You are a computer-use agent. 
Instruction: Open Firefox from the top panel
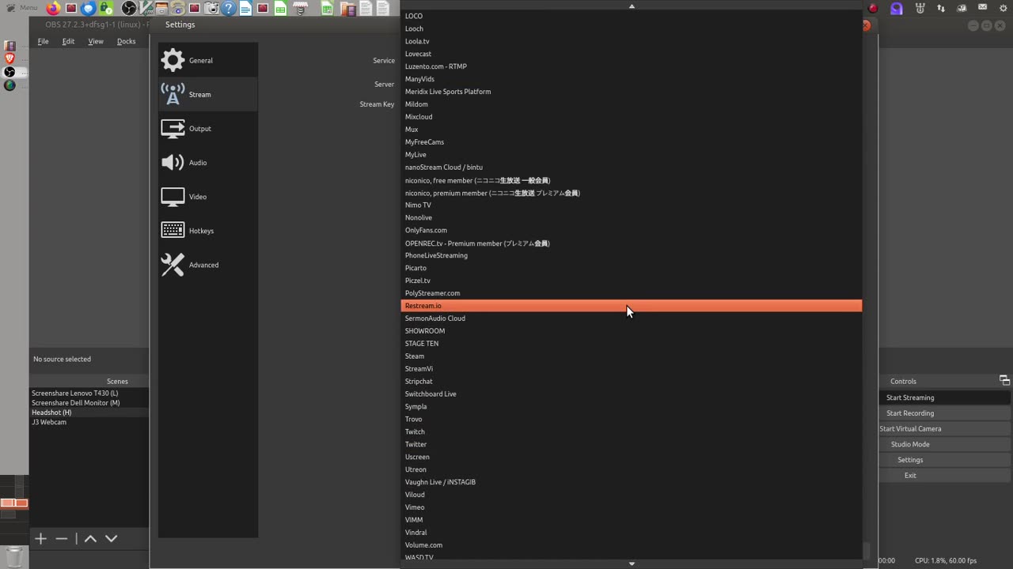(x=53, y=8)
